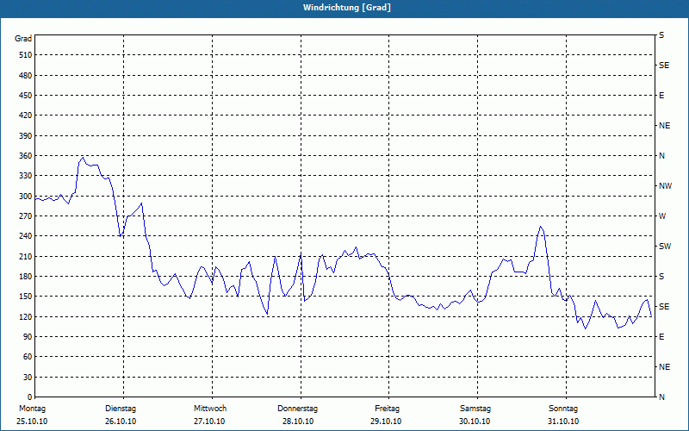Select the 450 value on the degree axis
This screenshot has width=689, height=431.
click(26, 96)
